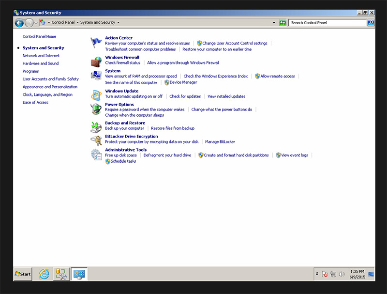This screenshot has width=387, height=294.
Task: Click Manage BitLocker link
Action: tap(220, 142)
